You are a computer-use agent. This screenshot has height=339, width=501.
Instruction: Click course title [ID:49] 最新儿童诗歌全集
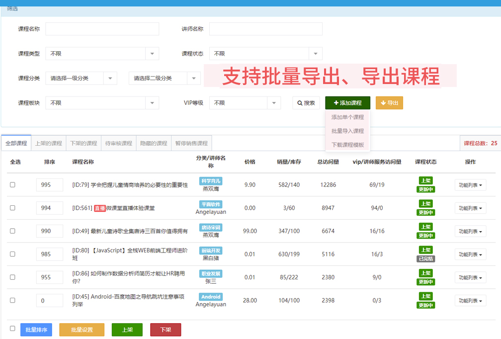[x=130, y=231]
